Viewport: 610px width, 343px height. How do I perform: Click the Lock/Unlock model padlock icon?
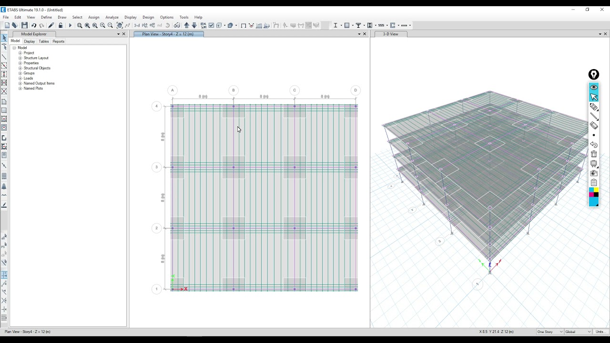(x=61, y=25)
